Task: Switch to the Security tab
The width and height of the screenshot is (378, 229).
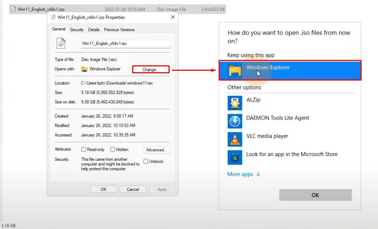Action: pyautogui.click(x=76, y=29)
